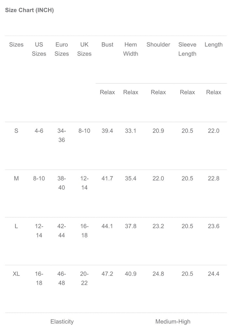Screen dimensions: 231x333
Task: Select the Sleeve Length column header
Action: point(187,49)
